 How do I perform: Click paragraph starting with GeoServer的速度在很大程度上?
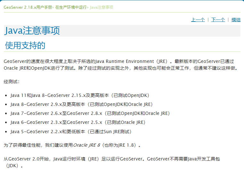point(121,65)
